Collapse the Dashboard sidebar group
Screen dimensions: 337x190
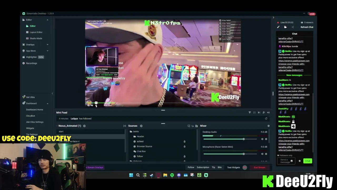[x=47, y=103]
